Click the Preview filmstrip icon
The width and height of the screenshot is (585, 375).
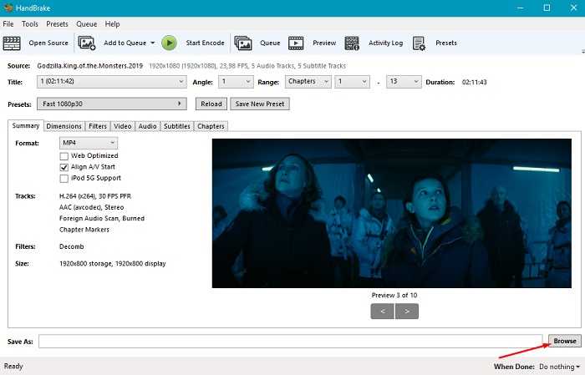pyautogui.click(x=296, y=43)
